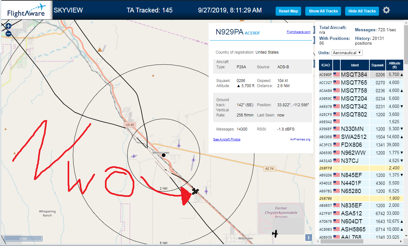Select the yellow 268FF8 row
The image size is (408, 246).
pos(361,168)
